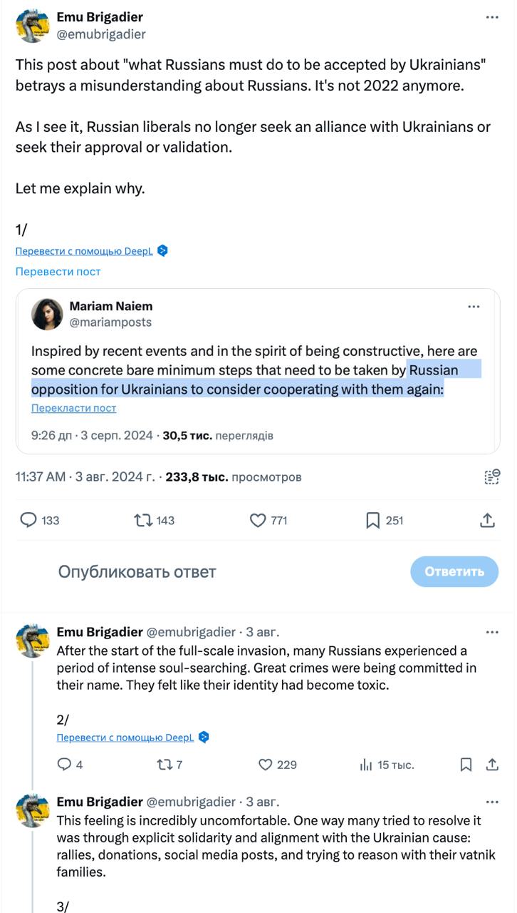Open more options on the main post

click(x=492, y=17)
